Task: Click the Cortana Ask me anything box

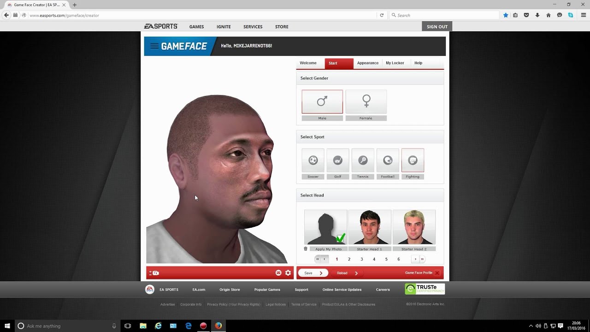Action: tap(68, 326)
